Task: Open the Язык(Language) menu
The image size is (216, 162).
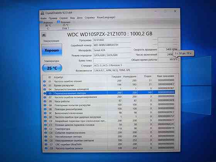Action: coord(106,17)
